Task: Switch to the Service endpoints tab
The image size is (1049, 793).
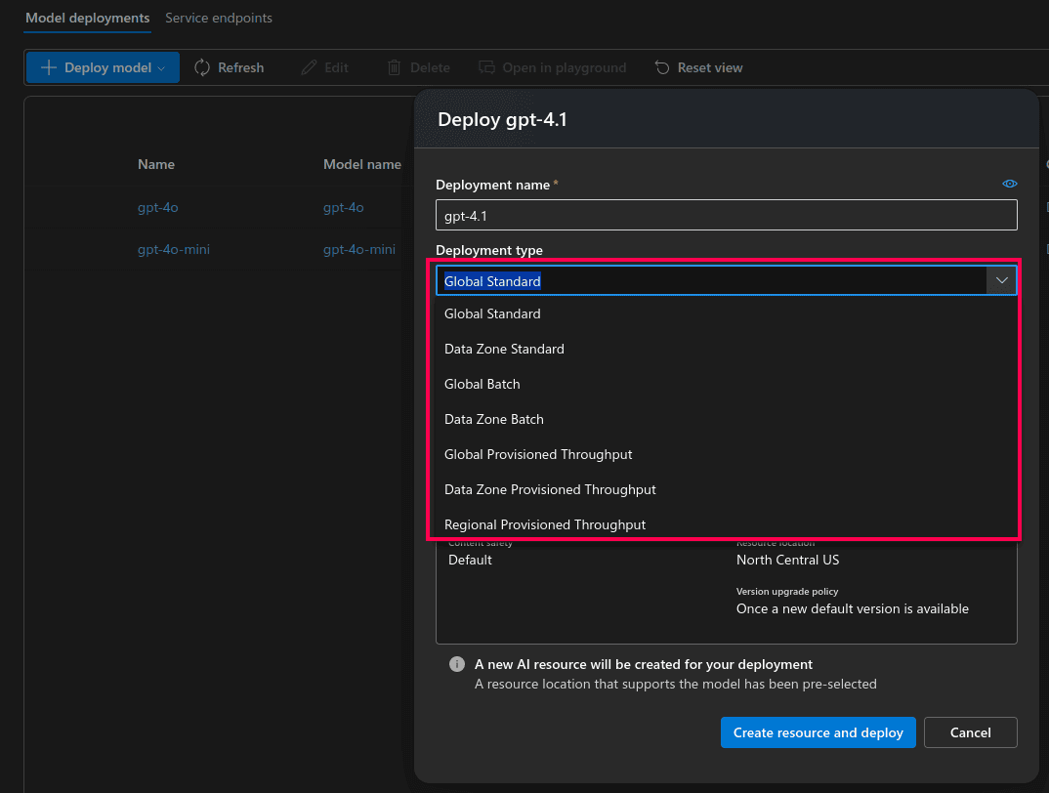Action: point(218,18)
